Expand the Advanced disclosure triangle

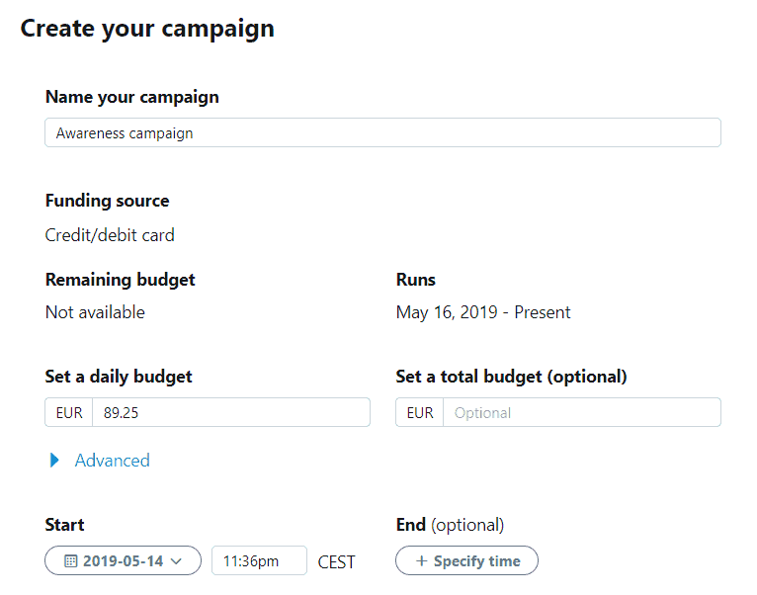pyautogui.click(x=54, y=461)
